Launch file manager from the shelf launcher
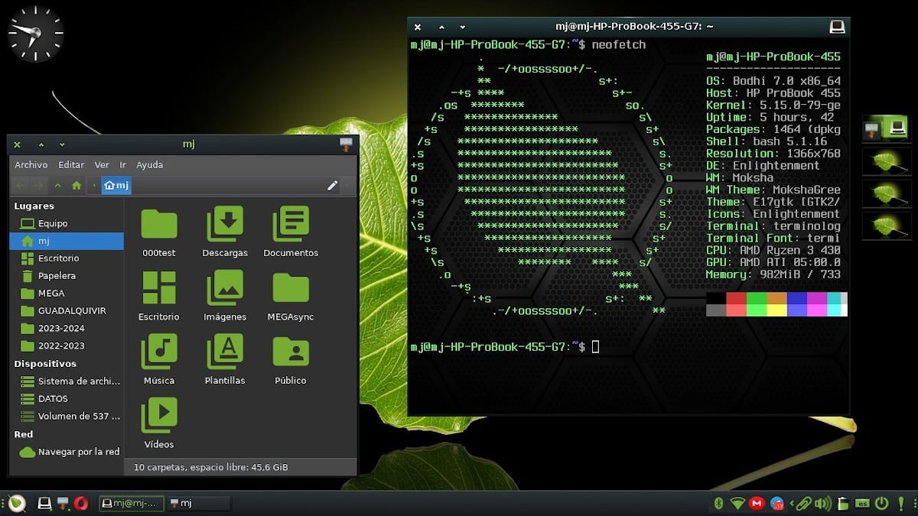This screenshot has height=516, width=918. [63, 503]
